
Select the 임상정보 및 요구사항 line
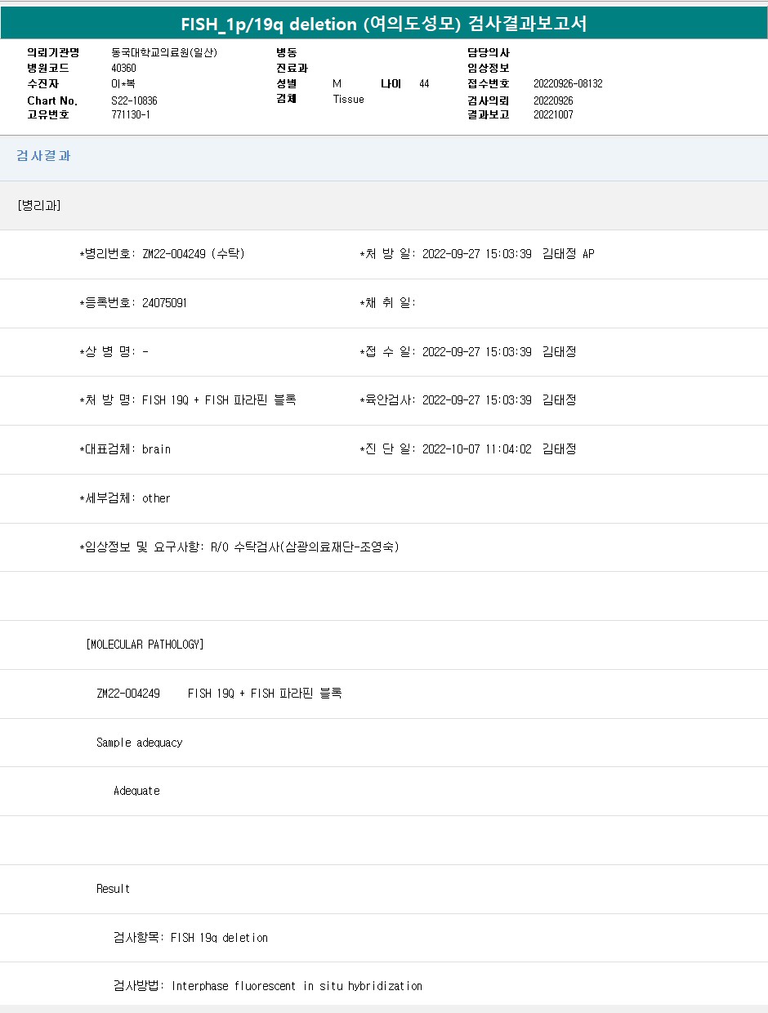[239, 547]
